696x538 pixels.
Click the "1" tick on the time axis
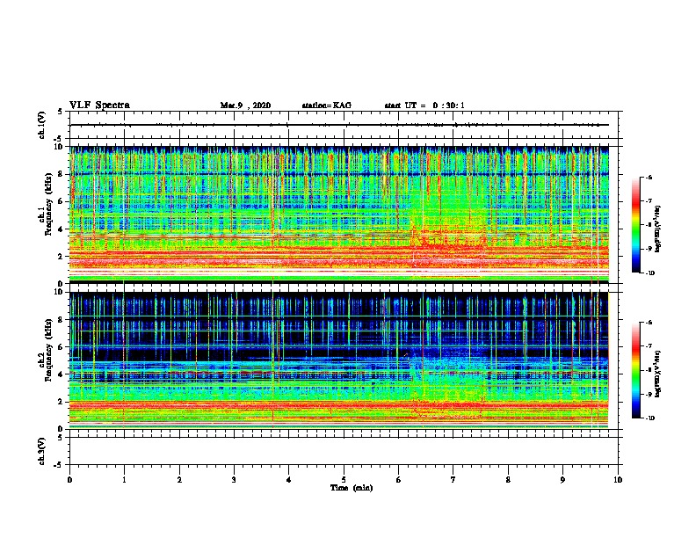124,480
